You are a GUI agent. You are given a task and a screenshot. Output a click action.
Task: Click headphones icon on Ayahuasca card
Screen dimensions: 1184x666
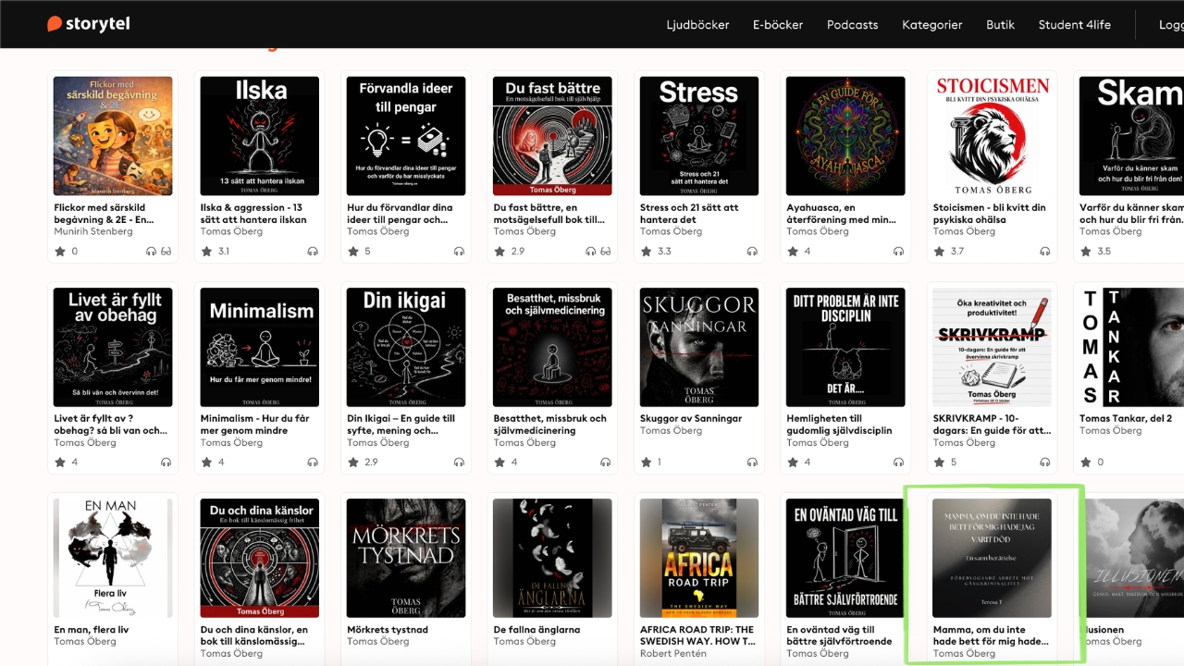898,252
